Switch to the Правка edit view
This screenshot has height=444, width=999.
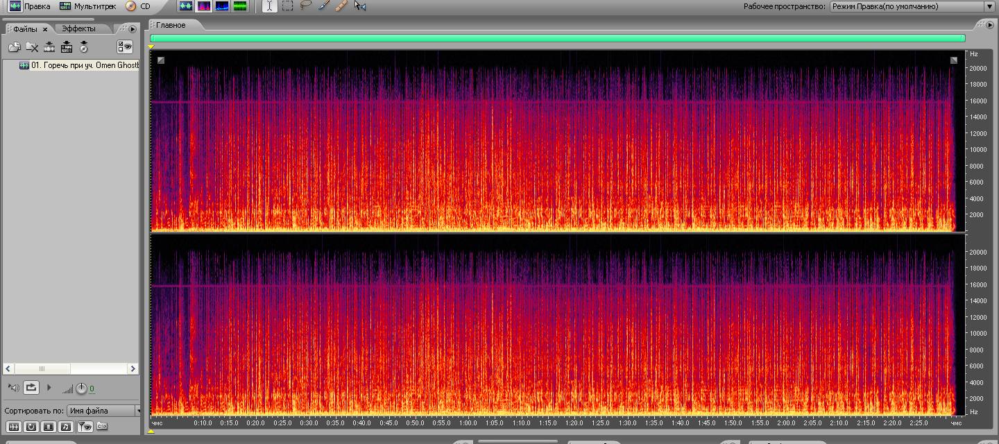pos(30,6)
